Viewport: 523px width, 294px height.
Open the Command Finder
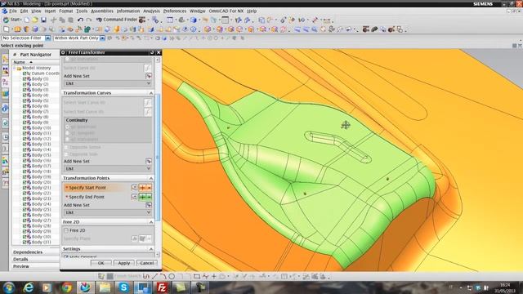coord(116,20)
